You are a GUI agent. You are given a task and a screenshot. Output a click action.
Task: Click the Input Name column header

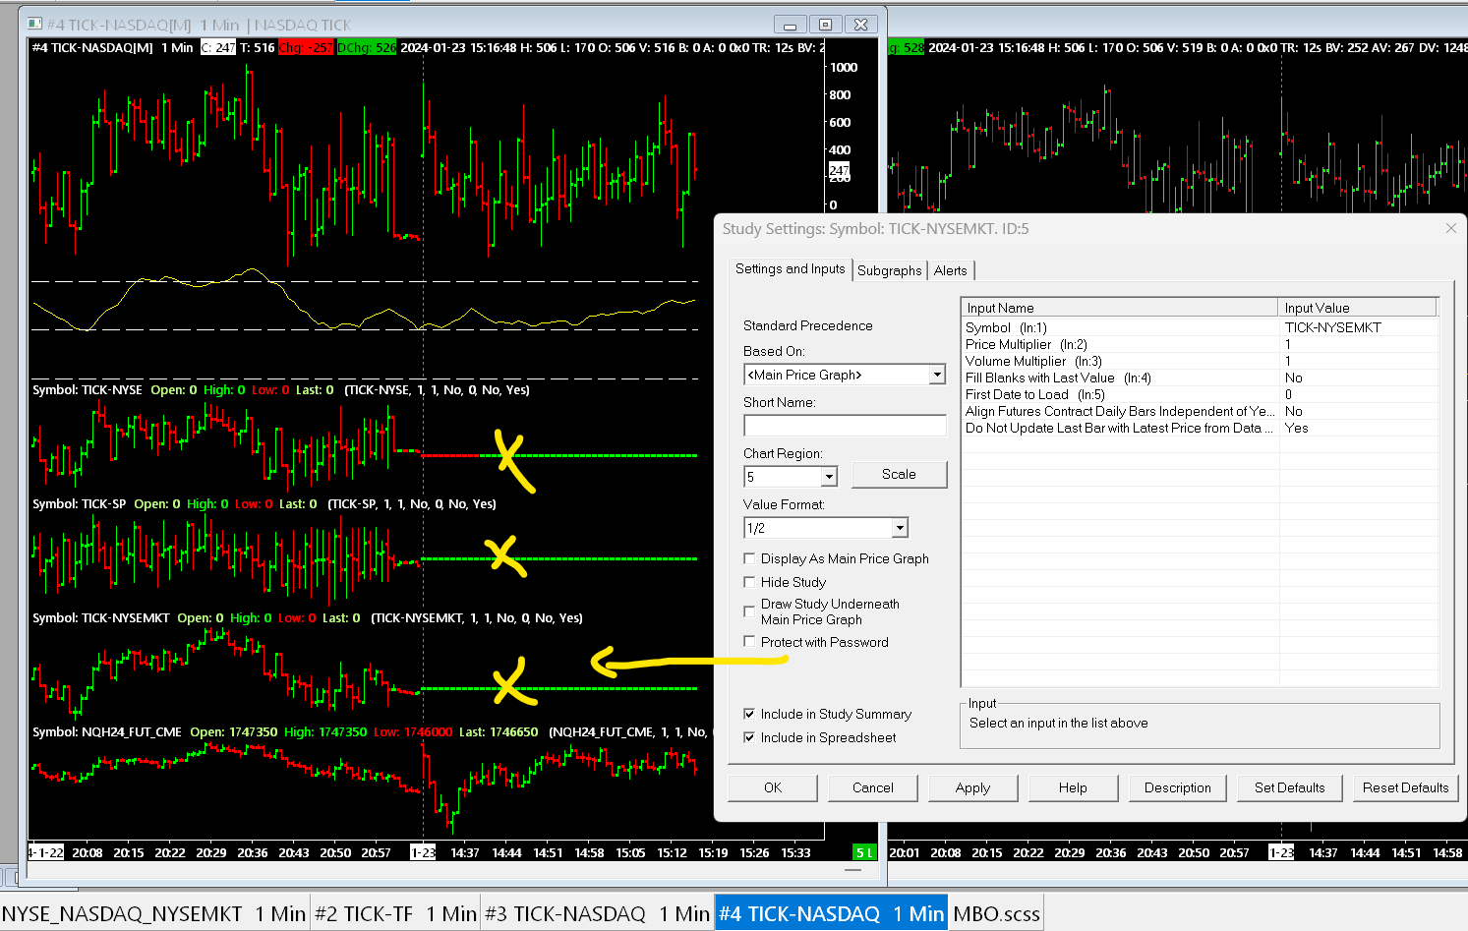tap(1120, 308)
